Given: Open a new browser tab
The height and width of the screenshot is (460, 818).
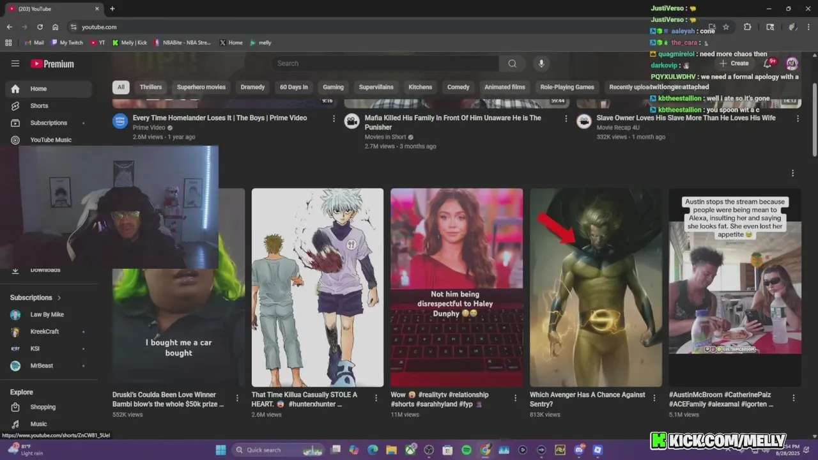Looking at the screenshot, I should tap(112, 9).
